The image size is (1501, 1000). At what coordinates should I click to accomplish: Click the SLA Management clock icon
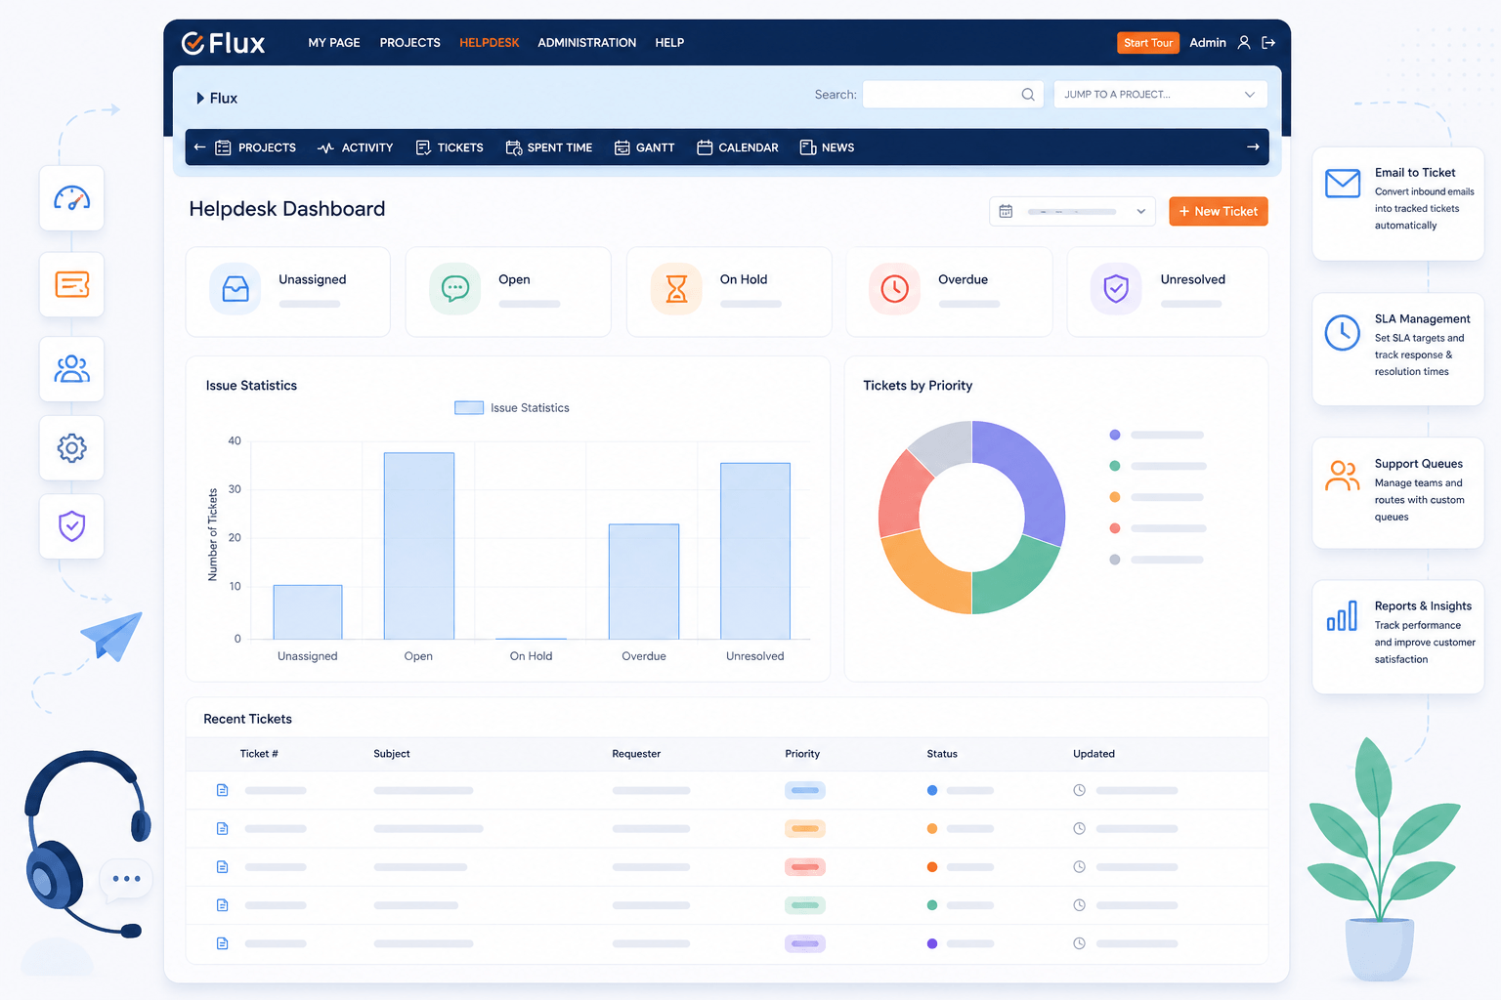point(1343,333)
